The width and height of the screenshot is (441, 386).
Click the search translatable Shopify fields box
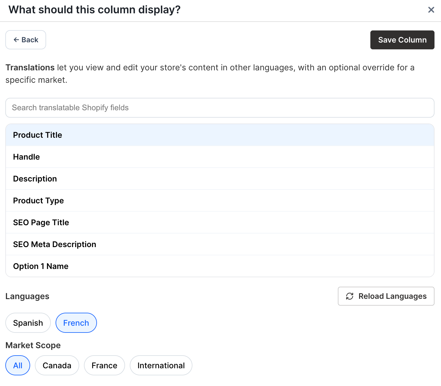click(220, 108)
